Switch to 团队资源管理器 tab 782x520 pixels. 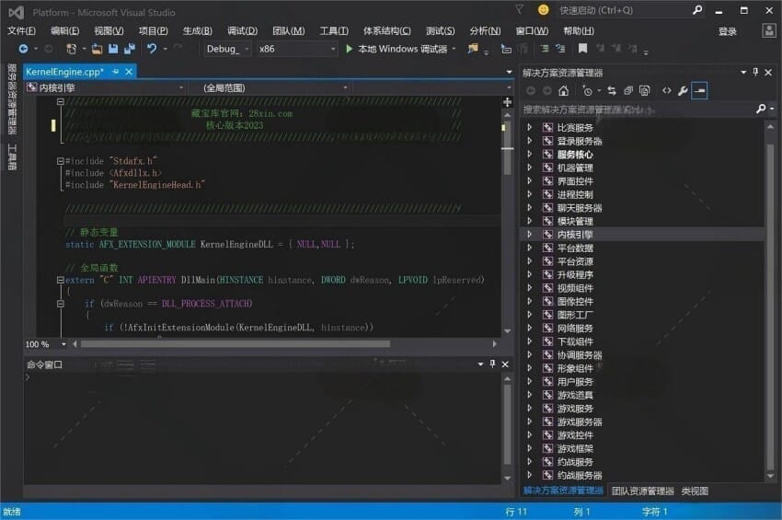click(x=642, y=491)
